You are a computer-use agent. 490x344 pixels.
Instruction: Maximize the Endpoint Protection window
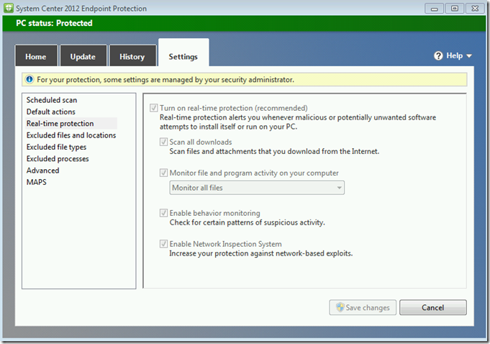[x=455, y=9]
